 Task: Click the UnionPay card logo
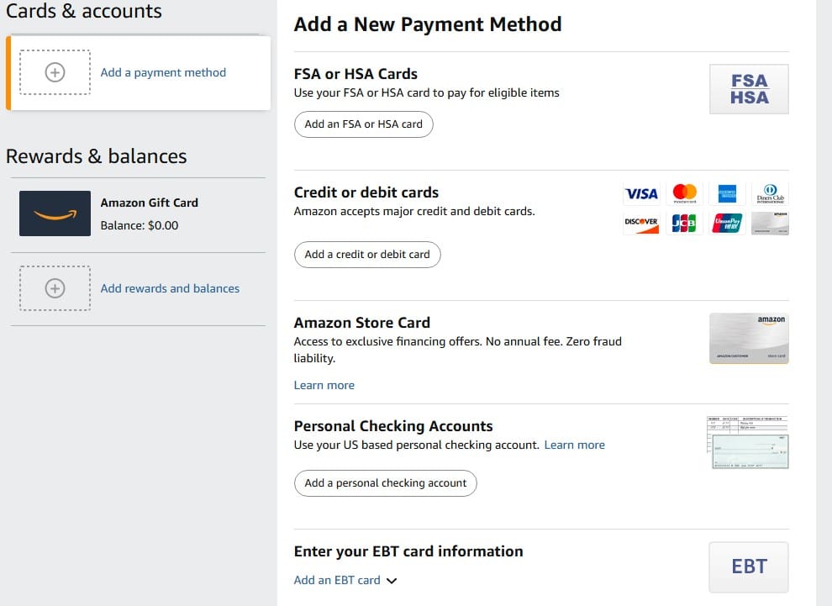point(727,223)
